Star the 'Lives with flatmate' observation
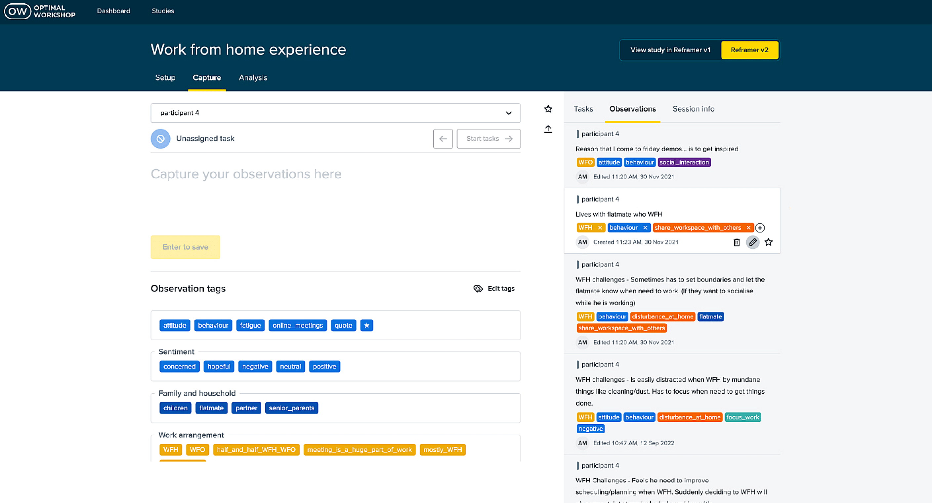 coord(769,242)
